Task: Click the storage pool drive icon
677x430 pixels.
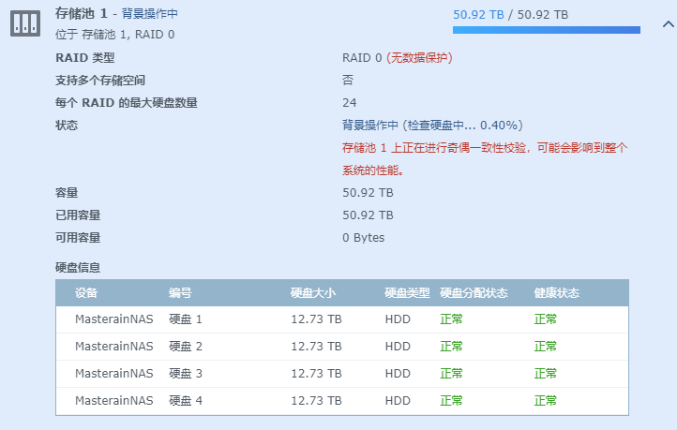Action: point(25,24)
